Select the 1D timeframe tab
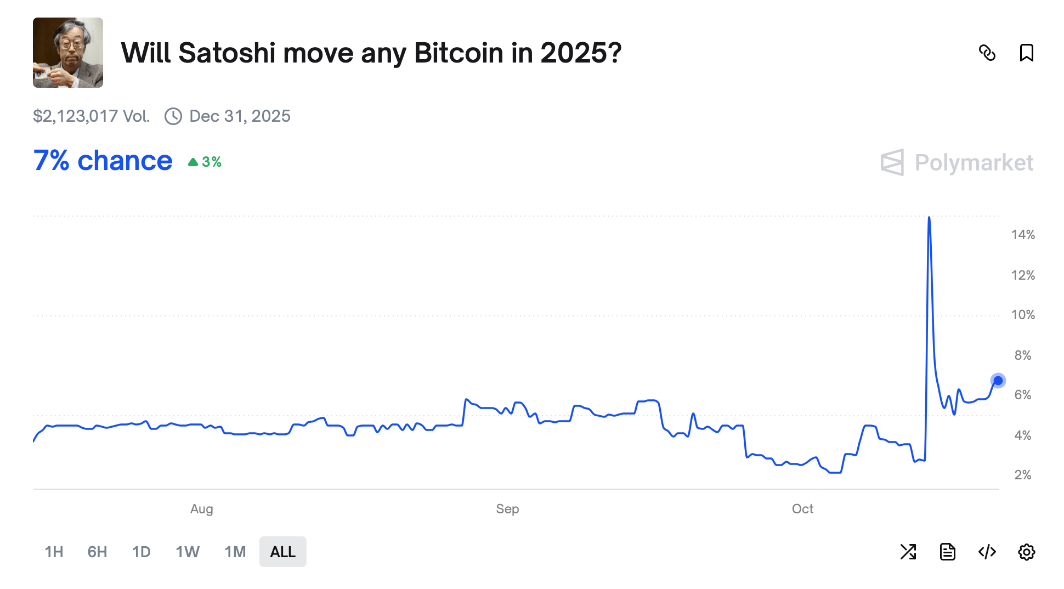Viewport: 1064px width, 589px height. pos(141,552)
